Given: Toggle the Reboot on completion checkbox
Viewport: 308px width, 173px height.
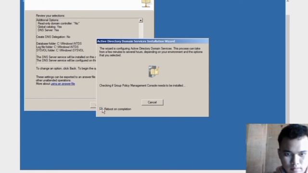Looking at the screenshot, I should pyautogui.click(x=101, y=109).
